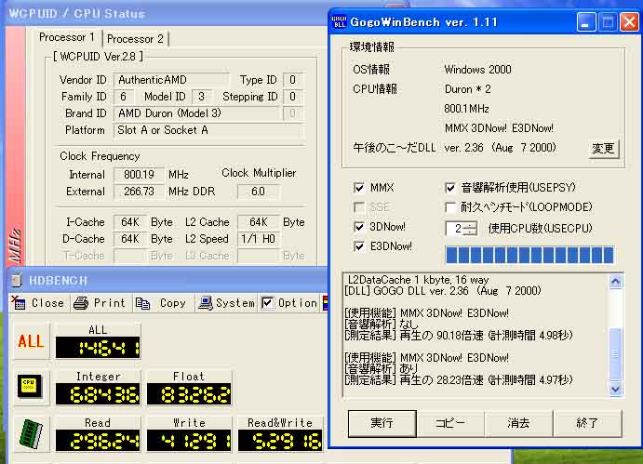Click the Windows 2000 OS info text

tap(477, 70)
